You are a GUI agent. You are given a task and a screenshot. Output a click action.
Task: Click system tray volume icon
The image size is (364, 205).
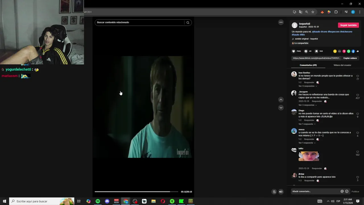tap(333, 201)
